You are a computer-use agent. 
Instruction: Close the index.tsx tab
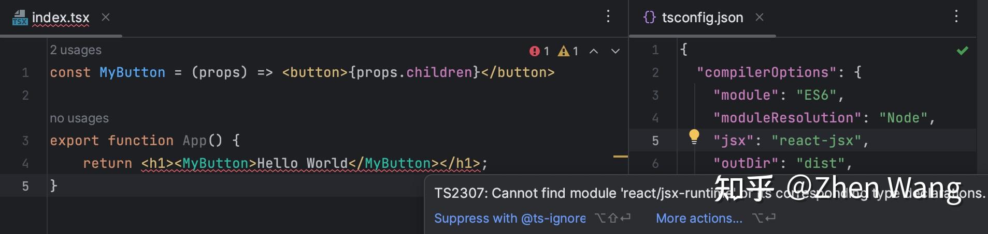pos(106,17)
